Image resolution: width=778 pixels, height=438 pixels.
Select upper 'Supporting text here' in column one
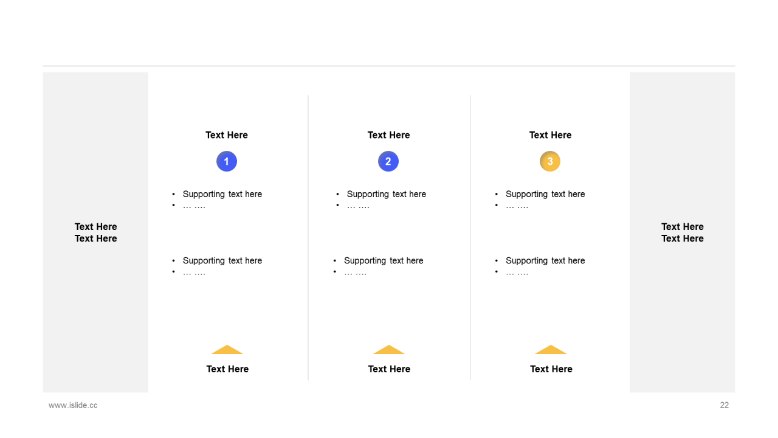tap(222, 194)
